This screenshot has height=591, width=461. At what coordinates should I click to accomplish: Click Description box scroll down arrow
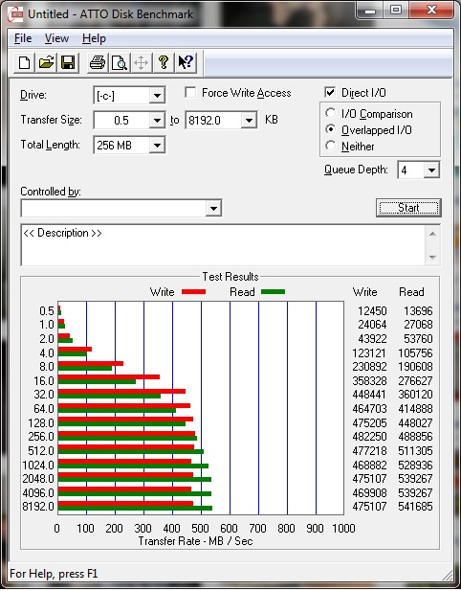[432, 258]
